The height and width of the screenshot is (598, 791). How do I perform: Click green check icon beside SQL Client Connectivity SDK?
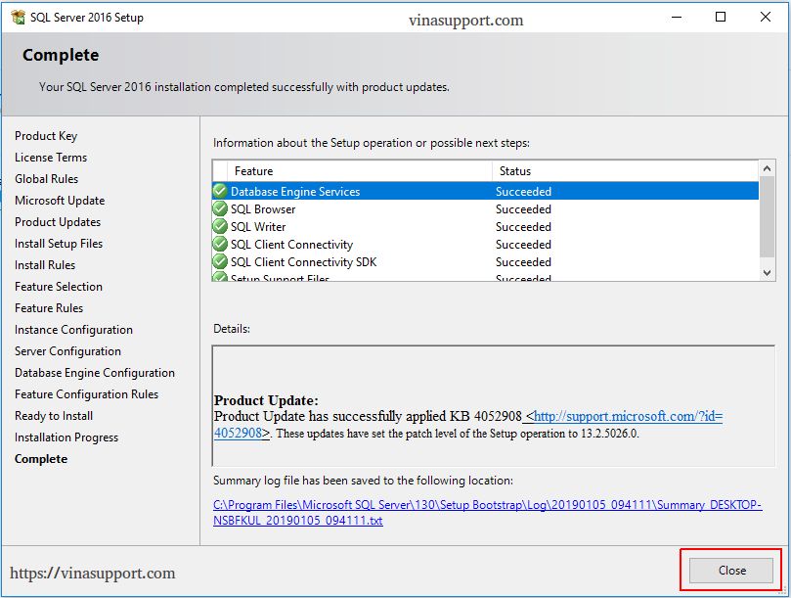(220, 261)
